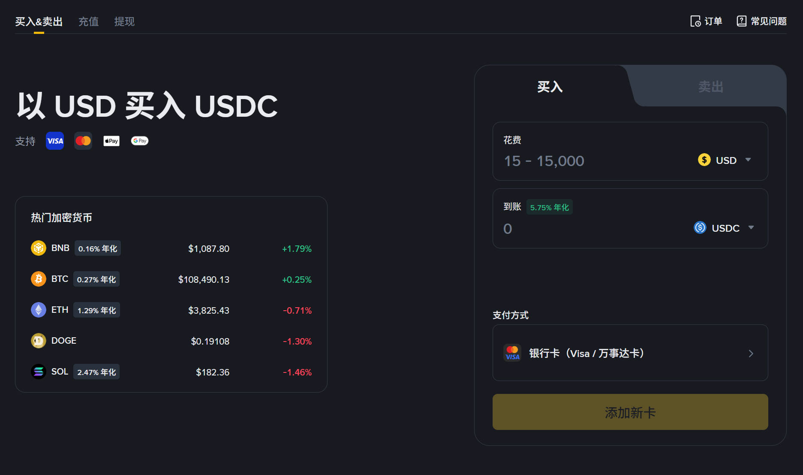Open the USD currency dropdown
Image resolution: width=803 pixels, height=475 pixels.
[726, 160]
